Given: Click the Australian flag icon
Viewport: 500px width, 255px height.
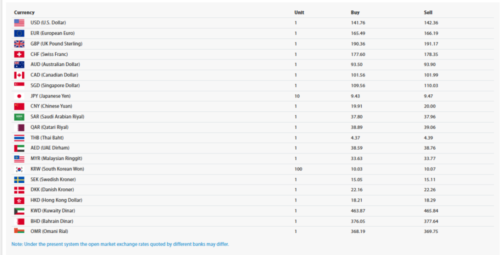Looking at the screenshot, I should [x=19, y=64].
